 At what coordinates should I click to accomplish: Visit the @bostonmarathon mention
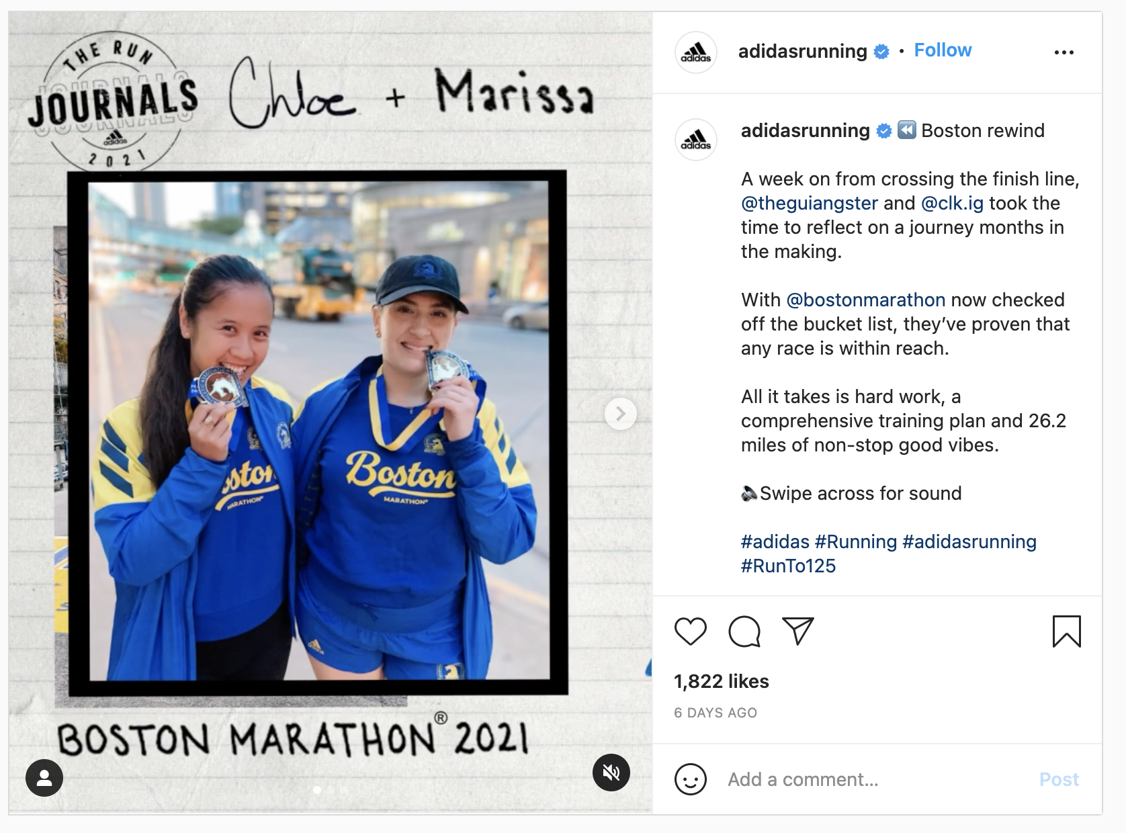coord(865,300)
